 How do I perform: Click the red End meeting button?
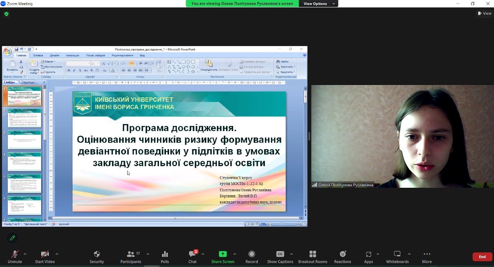482,257
